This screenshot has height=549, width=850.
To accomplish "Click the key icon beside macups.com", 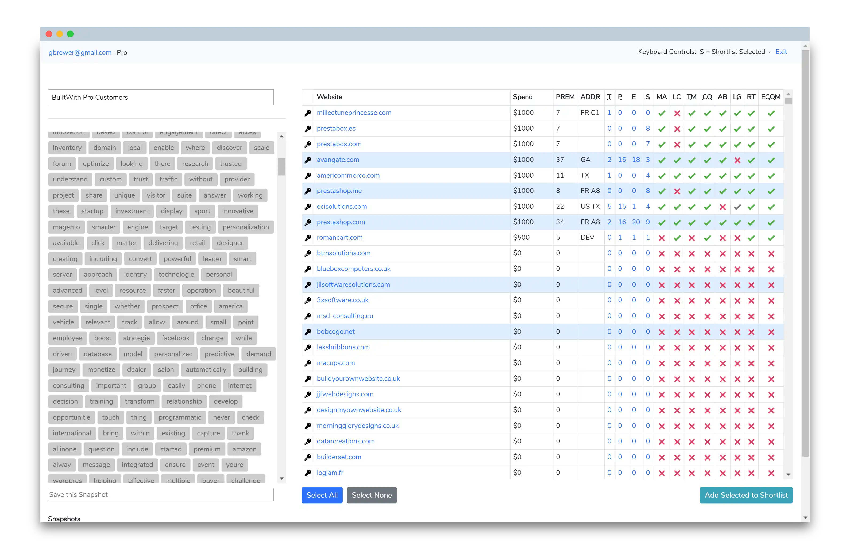I will pos(308,363).
